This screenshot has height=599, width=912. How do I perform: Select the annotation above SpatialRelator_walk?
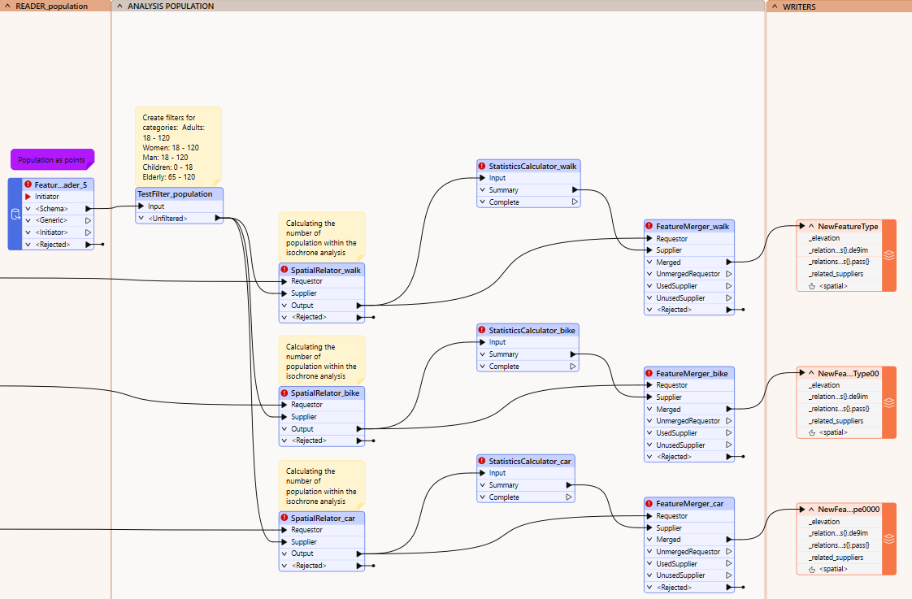(322, 237)
